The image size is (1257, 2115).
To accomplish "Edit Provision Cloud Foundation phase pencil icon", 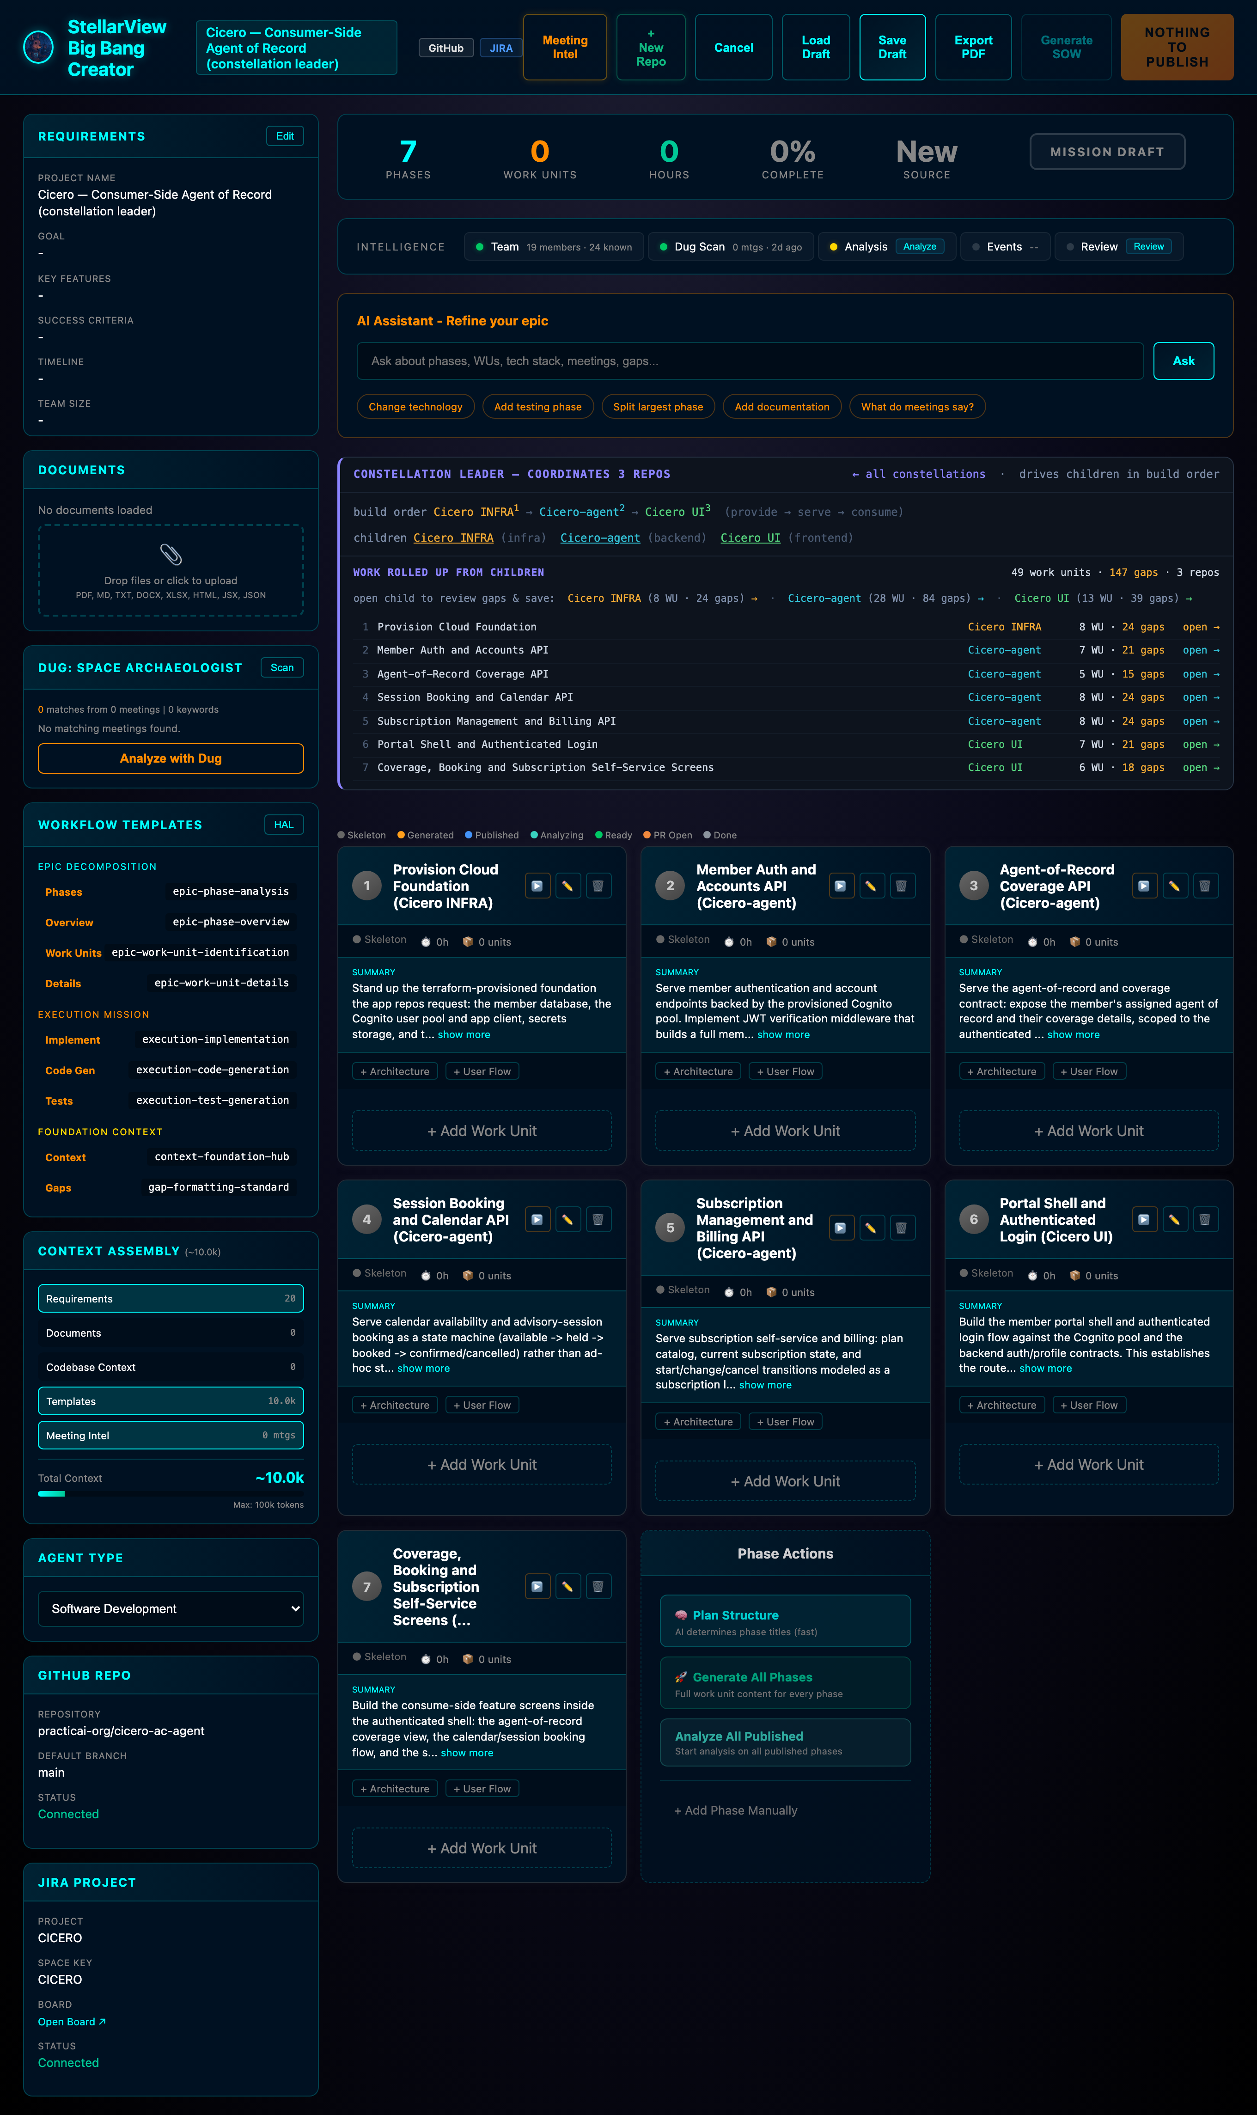I will 567,886.
